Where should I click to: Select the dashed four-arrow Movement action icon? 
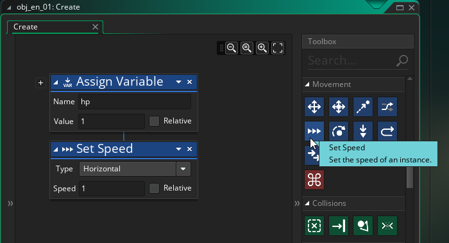point(339,107)
